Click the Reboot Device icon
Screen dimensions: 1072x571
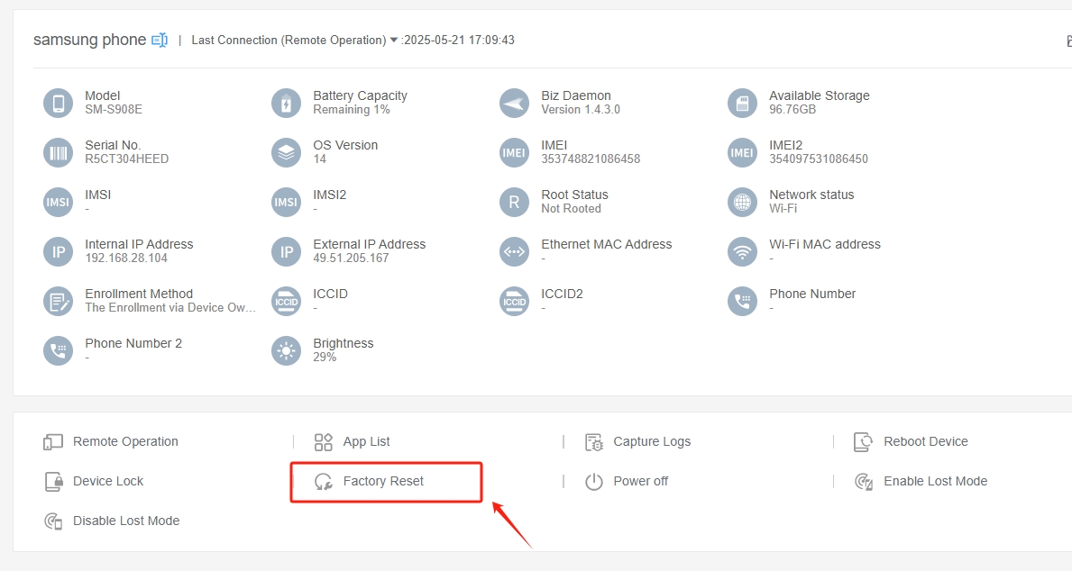click(864, 441)
